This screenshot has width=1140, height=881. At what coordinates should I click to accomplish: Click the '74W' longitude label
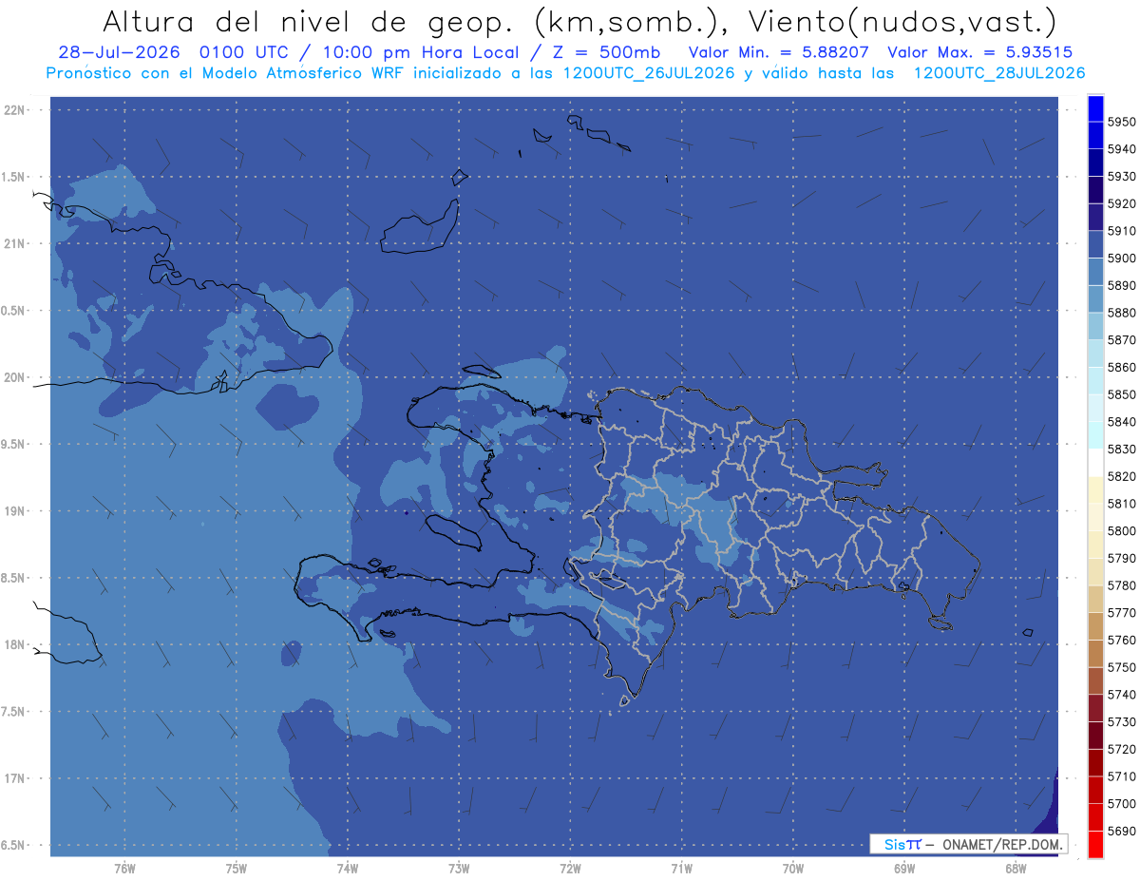(348, 869)
